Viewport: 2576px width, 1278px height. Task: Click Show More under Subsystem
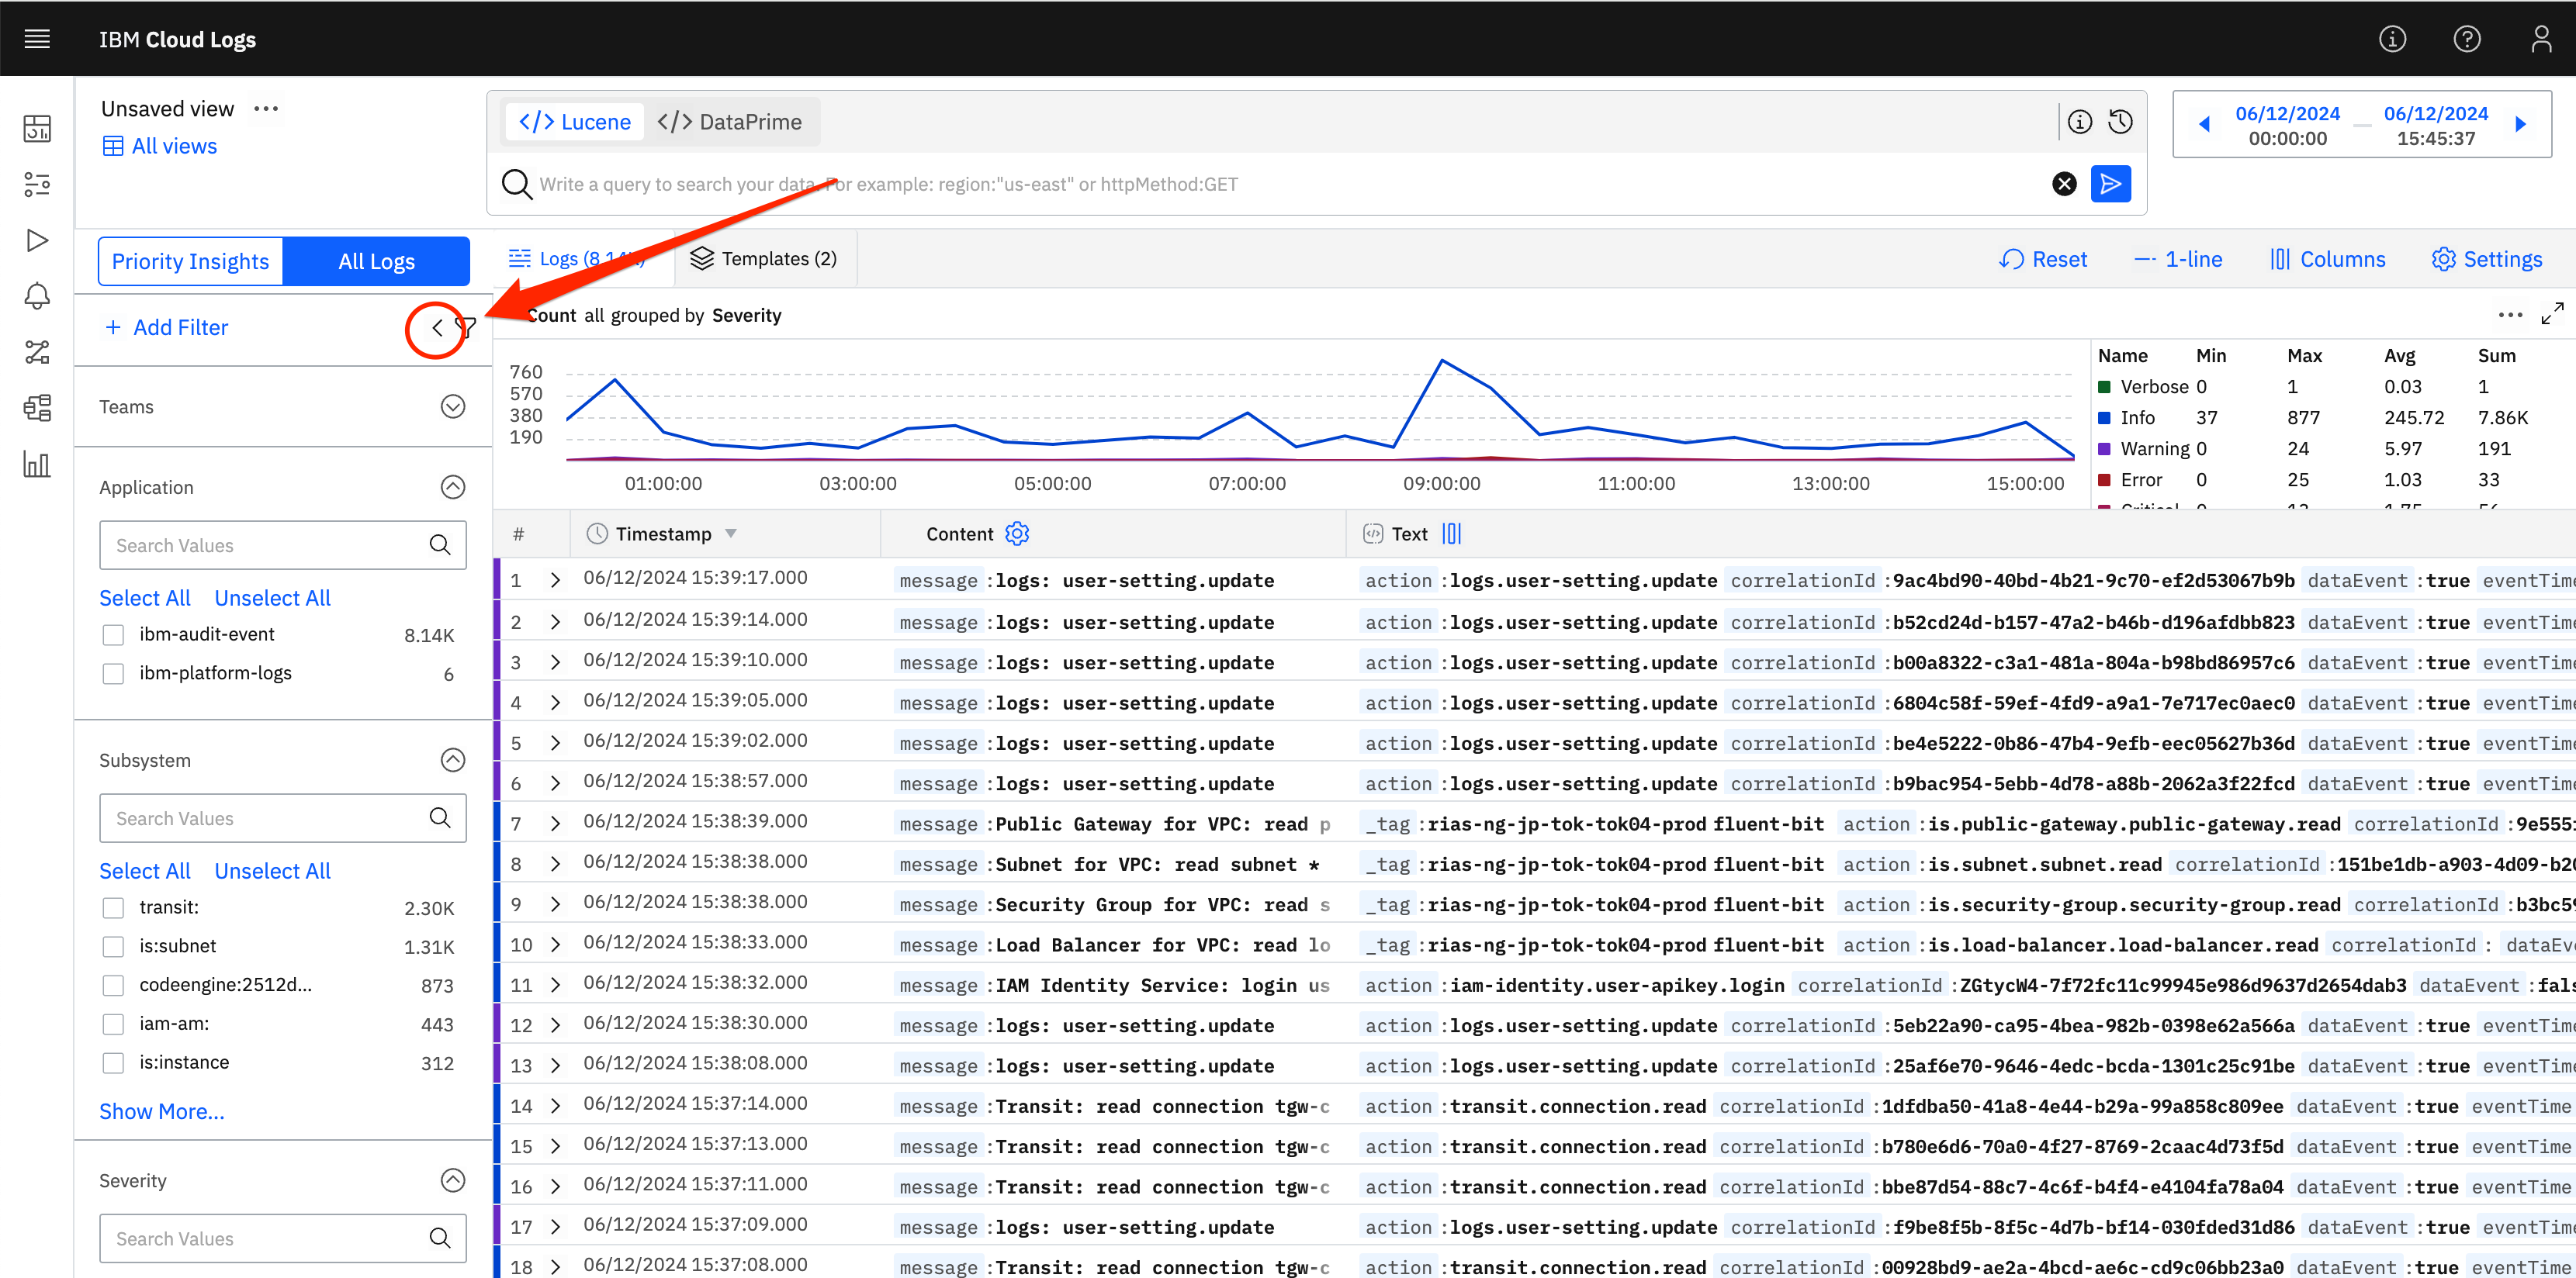tap(162, 1111)
